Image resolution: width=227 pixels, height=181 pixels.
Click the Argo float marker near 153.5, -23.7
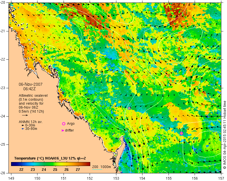pyautogui.click(x=129, y=108)
